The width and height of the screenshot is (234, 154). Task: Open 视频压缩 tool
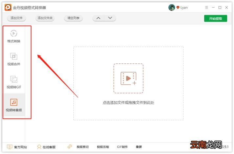(x=103, y=147)
